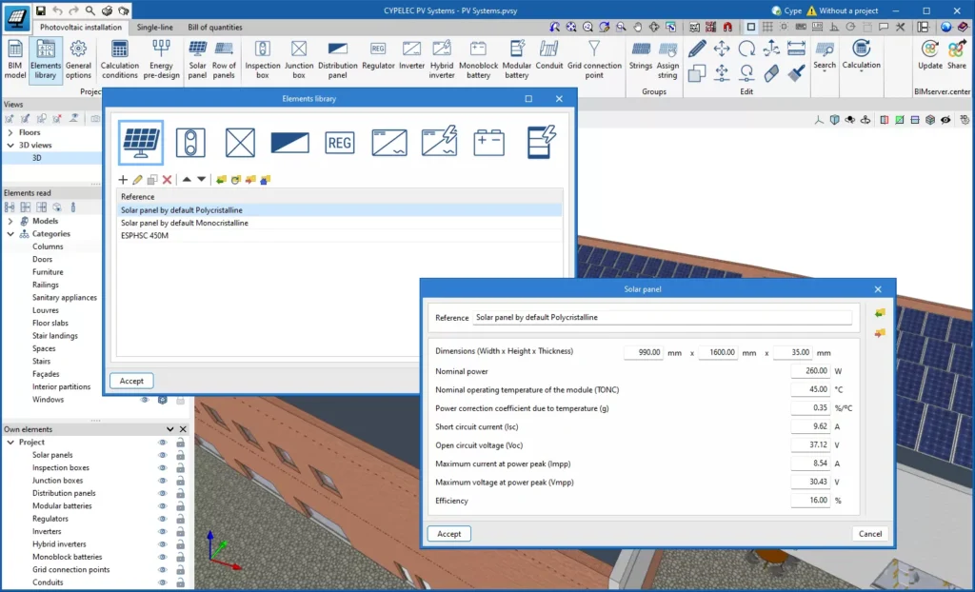Viewport: 975px width, 592px height.
Task: Choose REG regulator category in Elements library
Action: 340,143
